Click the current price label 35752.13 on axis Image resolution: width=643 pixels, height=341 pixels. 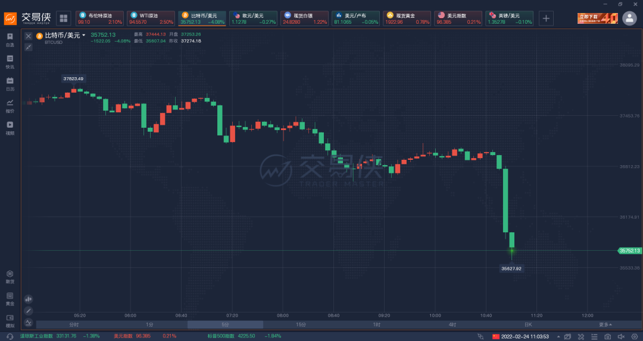point(629,251)
